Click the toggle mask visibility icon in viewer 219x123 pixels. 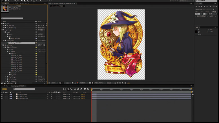(63, 83)
